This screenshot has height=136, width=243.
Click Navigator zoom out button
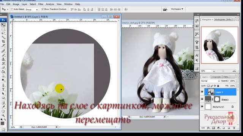214,71
